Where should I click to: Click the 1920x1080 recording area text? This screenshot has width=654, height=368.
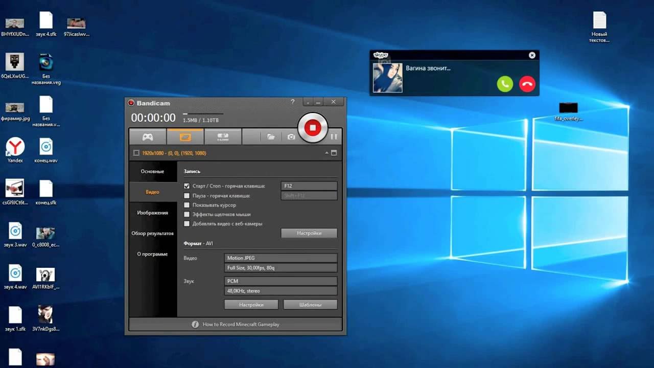174,153
